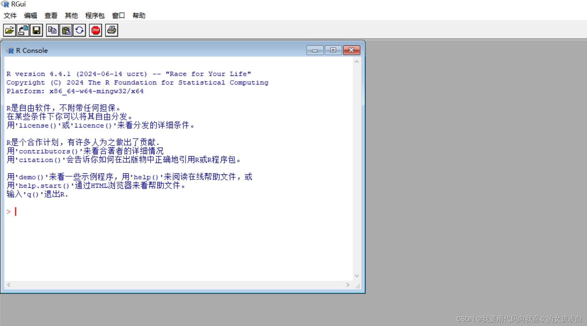Click the paste clipboard icon
Image resolution: width=587 pixels, height=326 pixels.
(66, 30)
